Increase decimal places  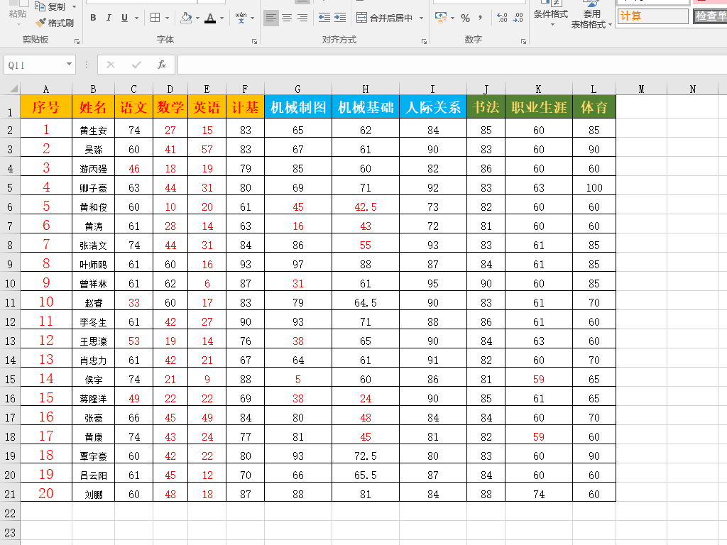click(x=502, y=18)
